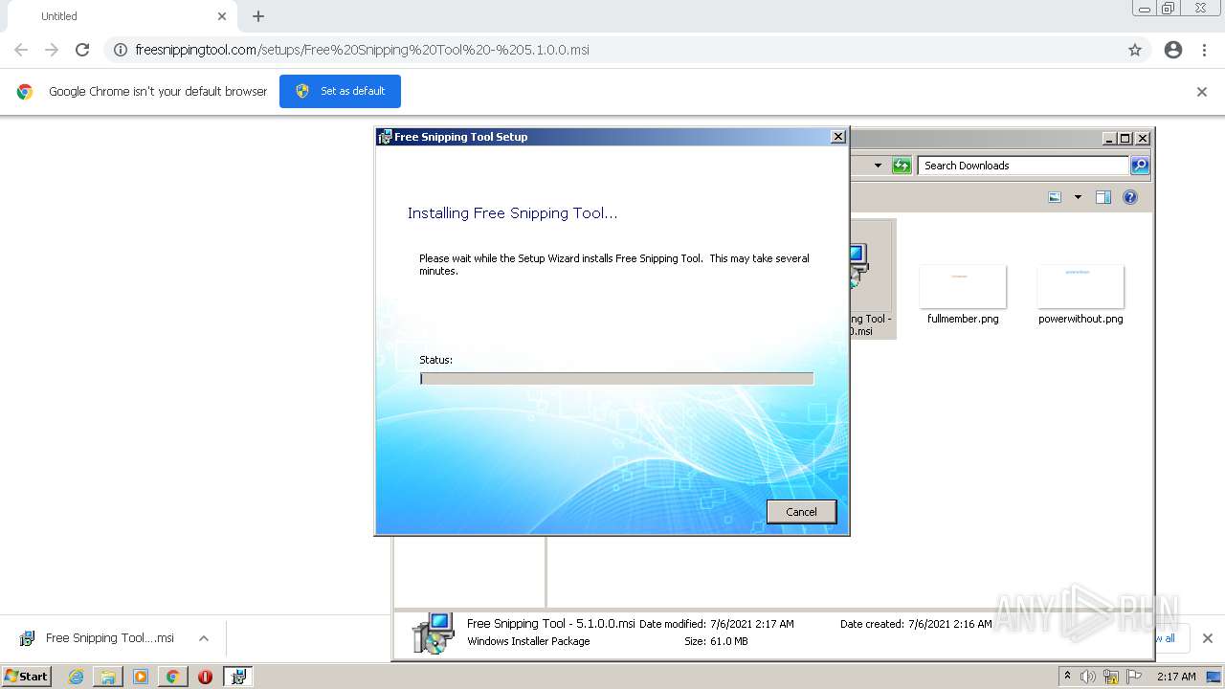Click Free Snipping Tool - 5.1.0.0.msi name in details pane
Image resolution: width=1225 pixels, height=689 pixels.
coord(550,623)
